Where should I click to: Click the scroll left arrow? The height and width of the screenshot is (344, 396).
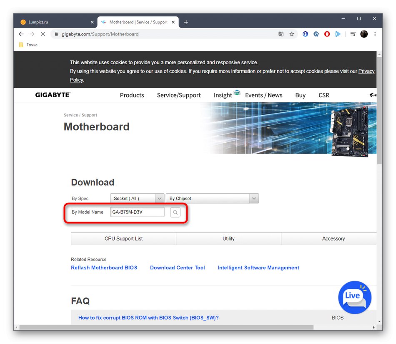tap(16, 327)
